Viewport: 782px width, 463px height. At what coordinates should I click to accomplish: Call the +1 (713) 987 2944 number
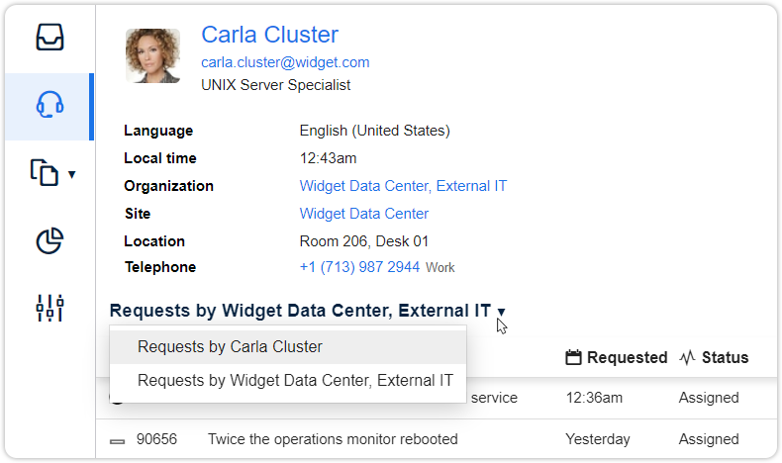(359, 267)
